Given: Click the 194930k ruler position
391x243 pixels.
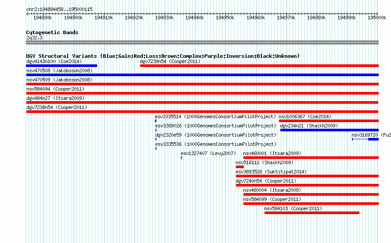Looking at the screenshot, I should [x=164, y=18].
